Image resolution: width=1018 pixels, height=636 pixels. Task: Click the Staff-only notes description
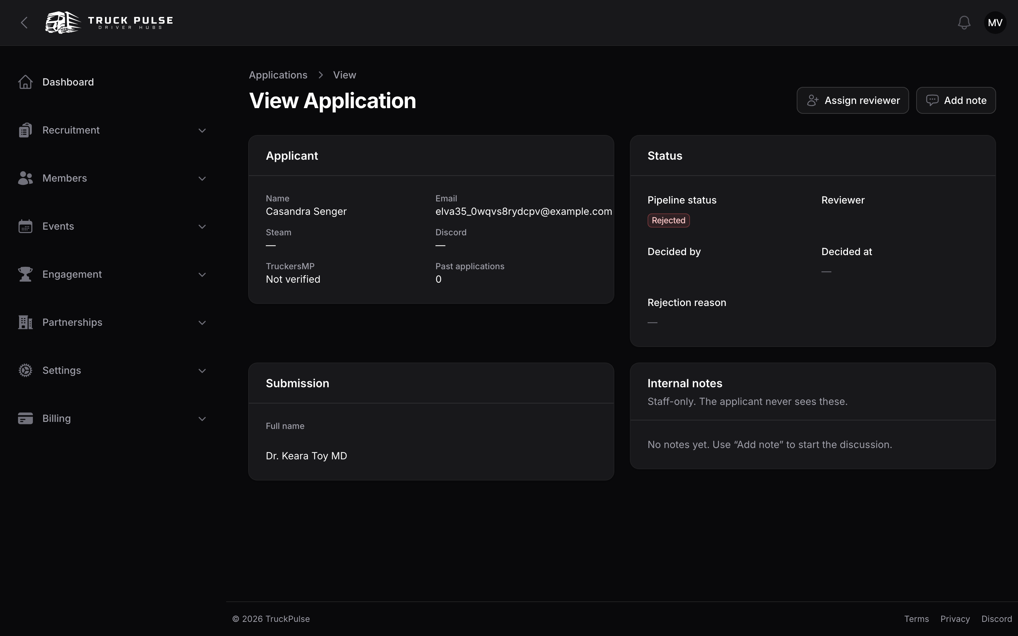point(748,401)
